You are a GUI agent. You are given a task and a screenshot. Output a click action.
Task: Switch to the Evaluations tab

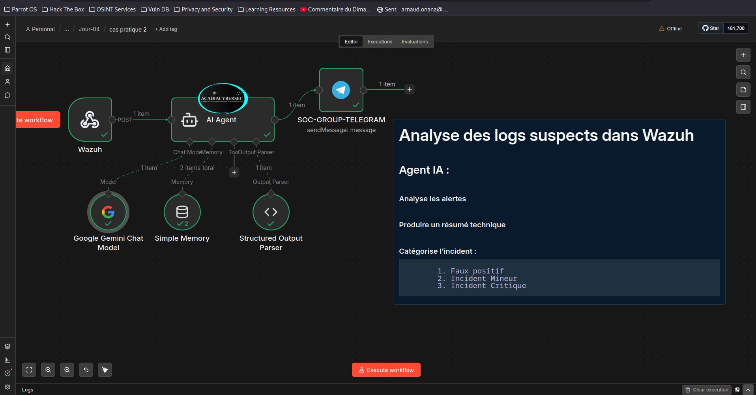coord(414,42)
